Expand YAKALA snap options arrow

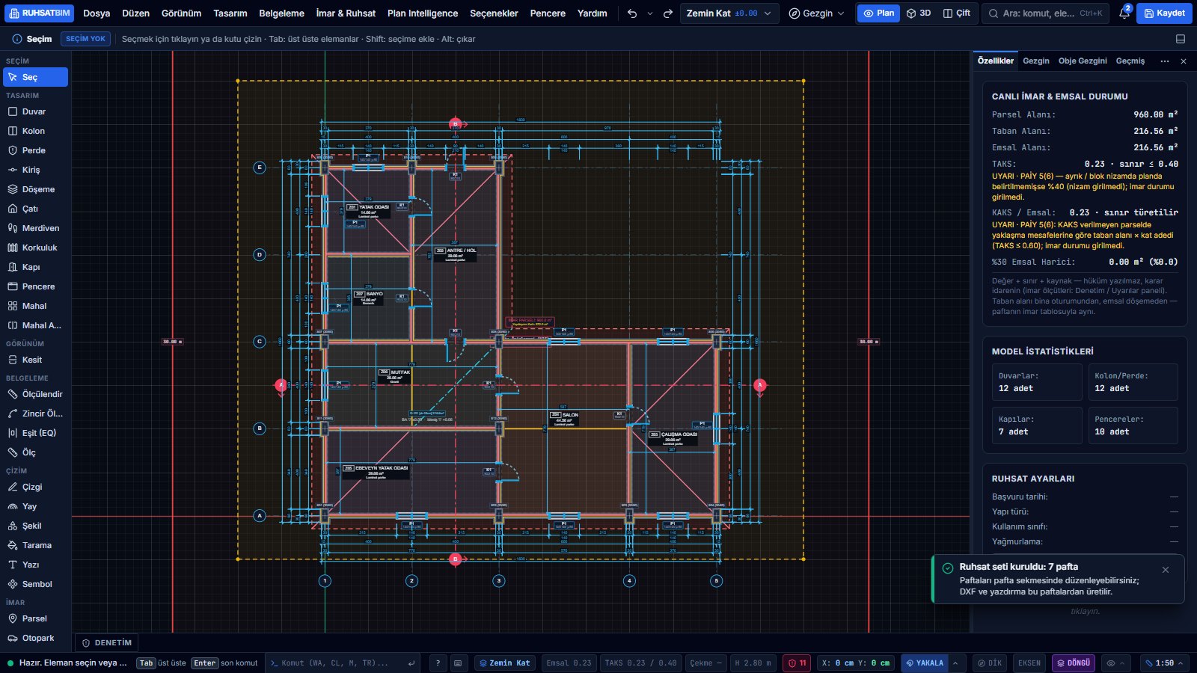(955, 663)
